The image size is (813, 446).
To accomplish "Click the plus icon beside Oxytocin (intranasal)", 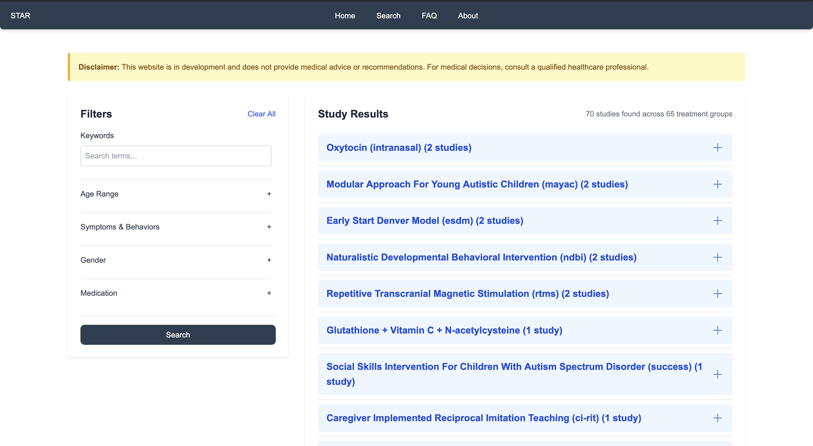I will [x=717, y=147].
